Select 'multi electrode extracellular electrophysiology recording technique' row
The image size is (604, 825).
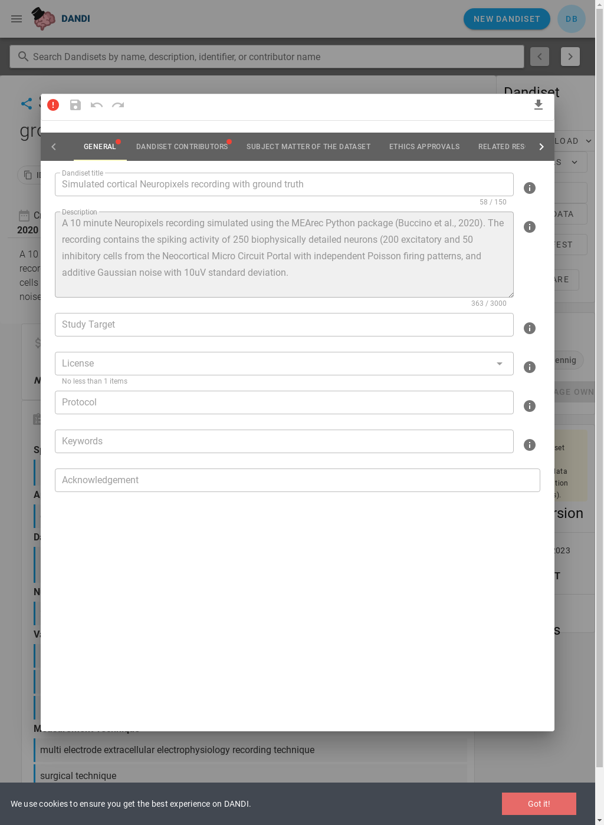point(251,750)
